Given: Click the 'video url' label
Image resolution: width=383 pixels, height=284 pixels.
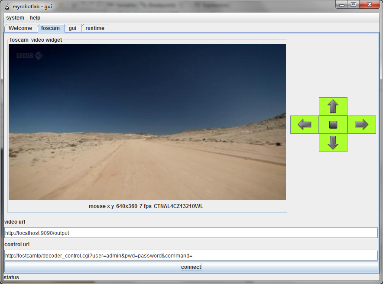Looking at the screenshot, I should coord(15,222).
